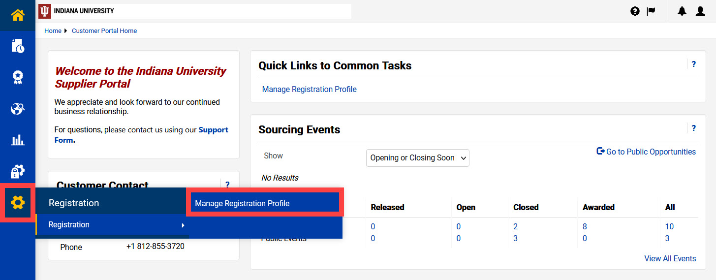Click the Welcome to Indiana University Supplier Portal heading
The image size is (716, 280).
pos(140,77)
